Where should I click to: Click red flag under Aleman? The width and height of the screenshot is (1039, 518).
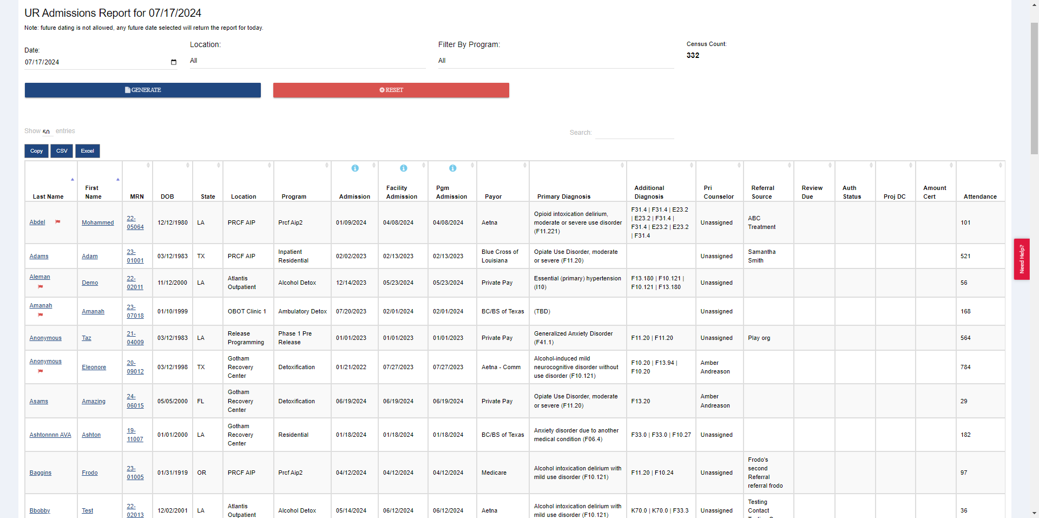(x=41, y=287)
